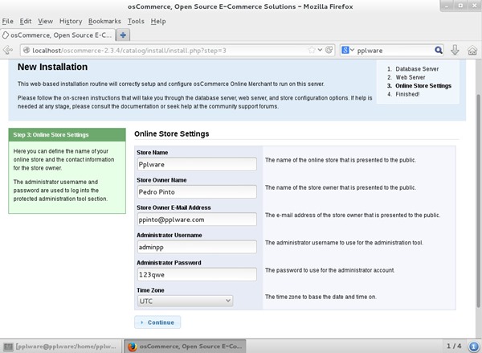Screen dimensions: 482x353
Task: Click the notification info icon in taskbar
Action: (474, 347)
